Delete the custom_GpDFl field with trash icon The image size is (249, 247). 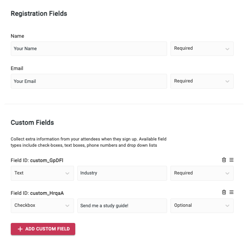[224, 160]
